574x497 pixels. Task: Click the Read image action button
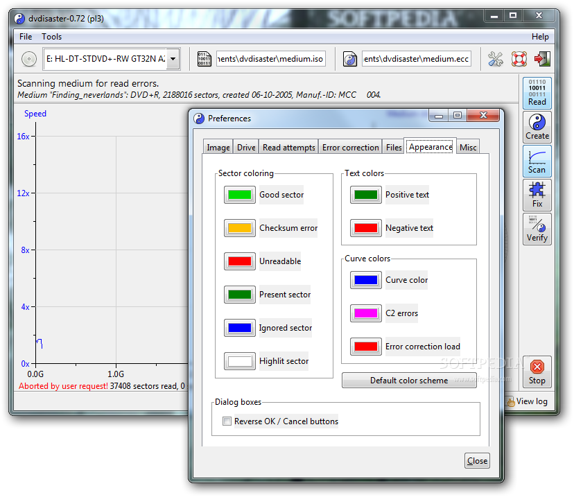(x=537, y=93)
